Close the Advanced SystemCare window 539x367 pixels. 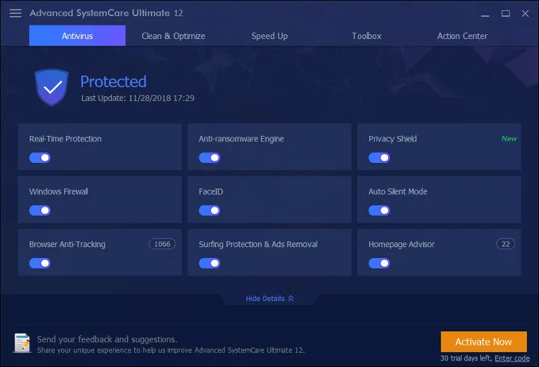pyautogui.click(x=526, y=13)
